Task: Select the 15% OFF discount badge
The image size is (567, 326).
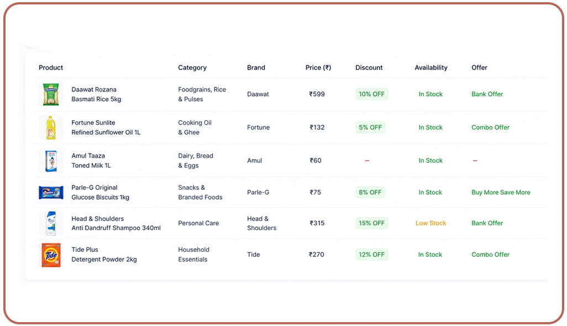Action: [372, 223]
